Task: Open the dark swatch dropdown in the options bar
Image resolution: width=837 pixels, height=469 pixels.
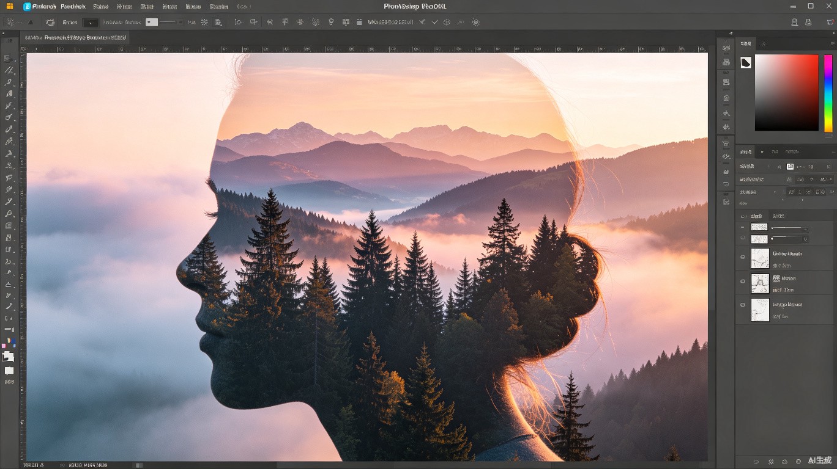Action: [x=90, y=22]
